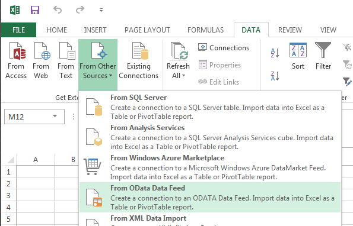The image size is (353, 226).
Task: Open the REVIEW tab
Action: [x=290, y=30]
